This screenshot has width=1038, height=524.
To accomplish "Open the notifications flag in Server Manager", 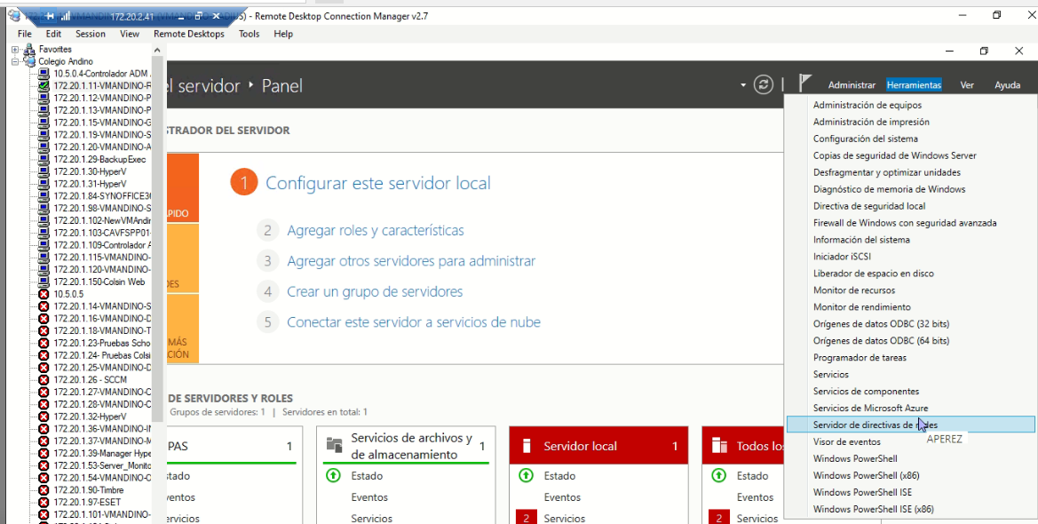I will [x=804, y=83].
